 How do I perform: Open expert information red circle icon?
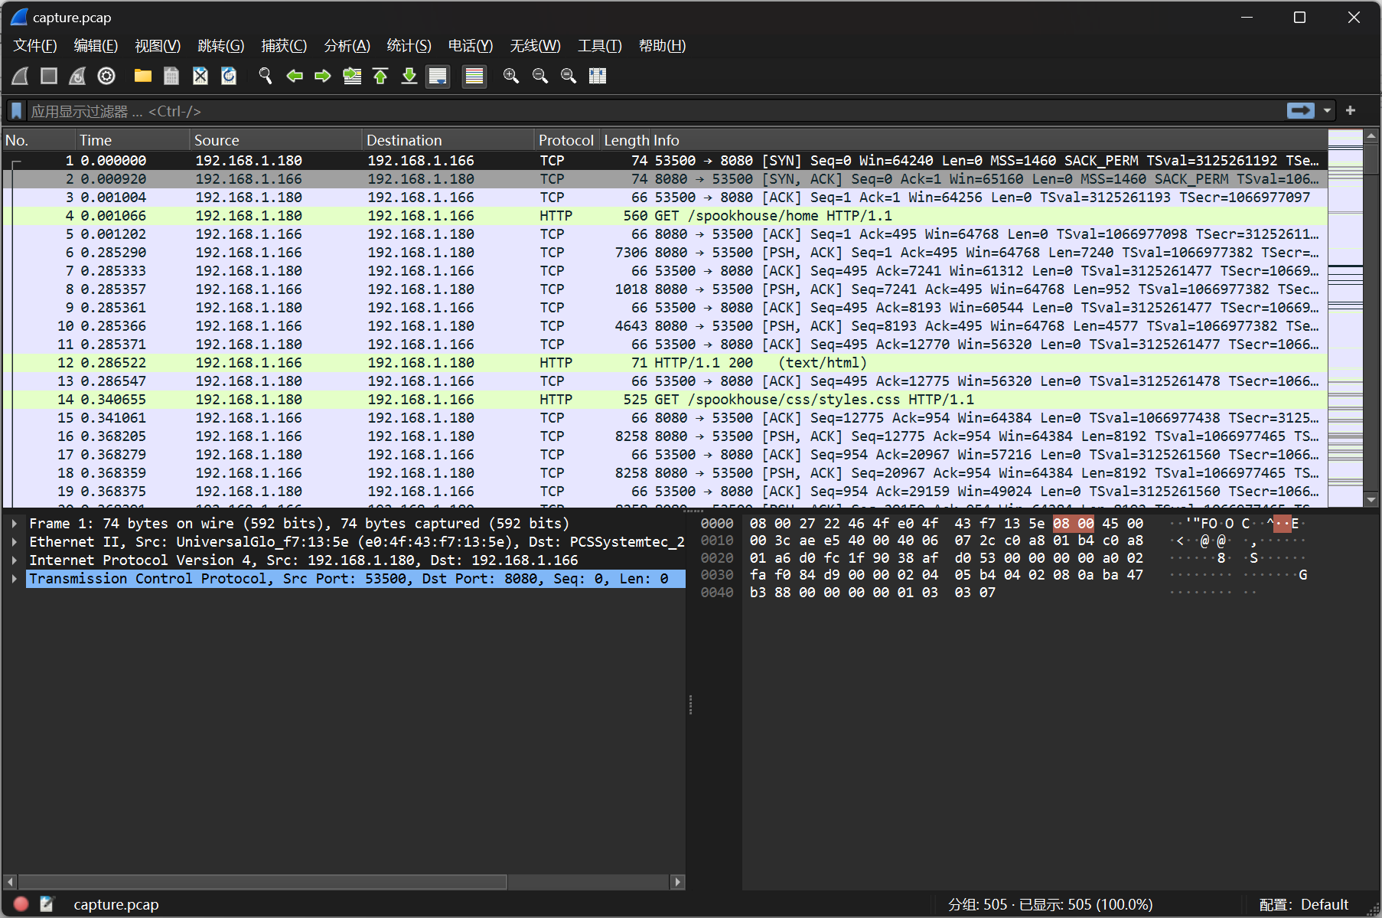tap(21, 904)
